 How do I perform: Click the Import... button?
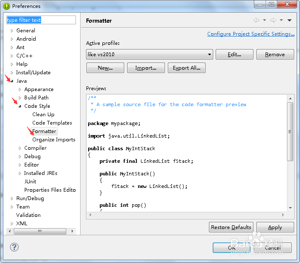point(146,68)
